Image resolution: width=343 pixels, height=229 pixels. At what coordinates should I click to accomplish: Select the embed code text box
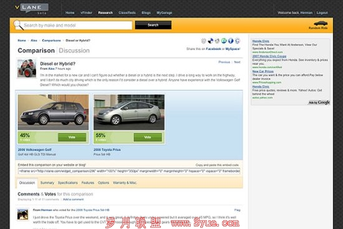[129, 171]
